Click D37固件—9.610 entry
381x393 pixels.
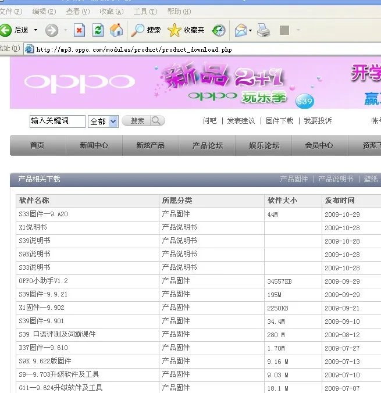[43, 348]
